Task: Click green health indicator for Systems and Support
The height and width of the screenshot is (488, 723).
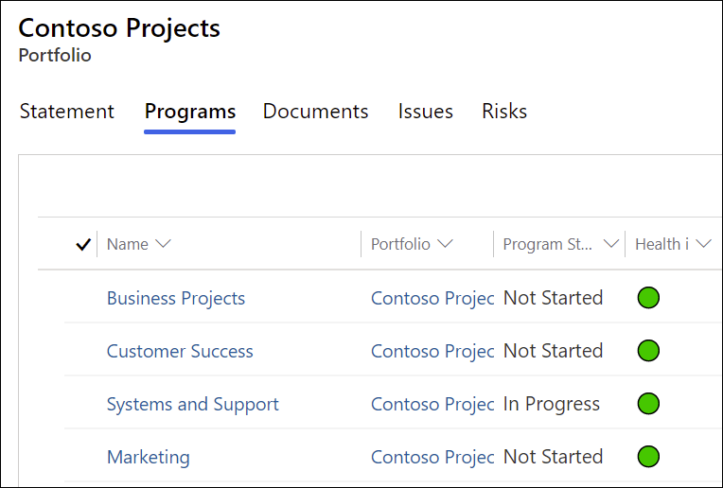Action: pos(648,404)
